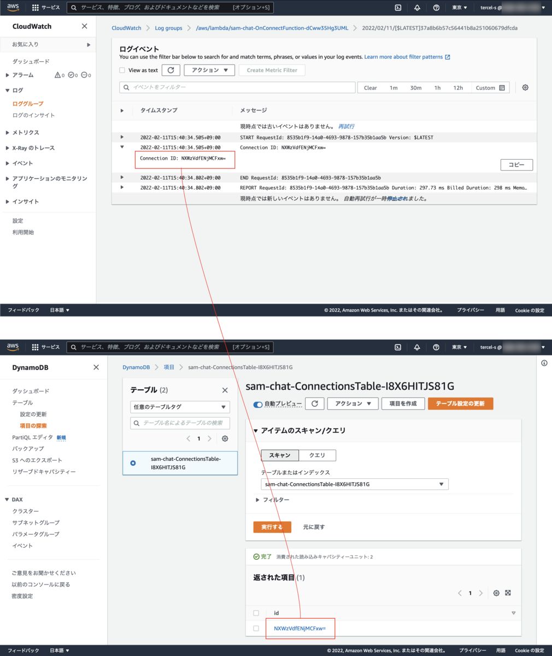Open the Services grid menu in CloudWatch window

[46, 8]
